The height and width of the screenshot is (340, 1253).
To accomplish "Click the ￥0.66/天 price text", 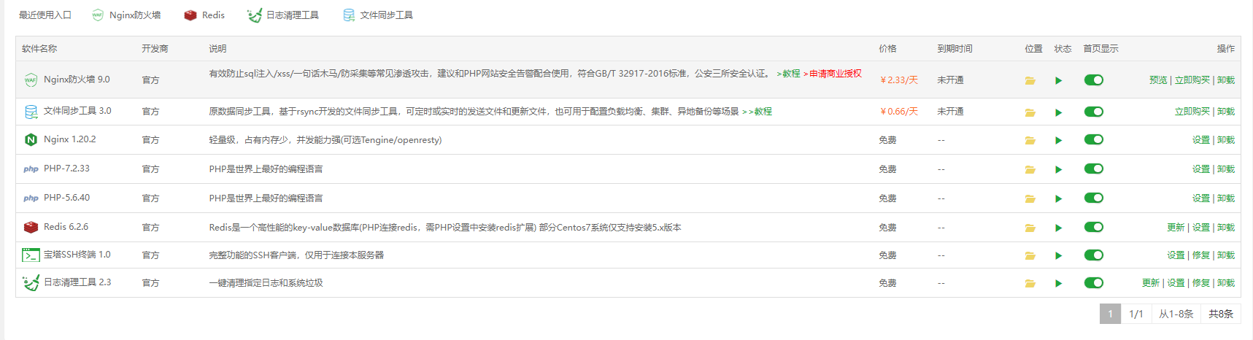I will [x=898, y=112].
